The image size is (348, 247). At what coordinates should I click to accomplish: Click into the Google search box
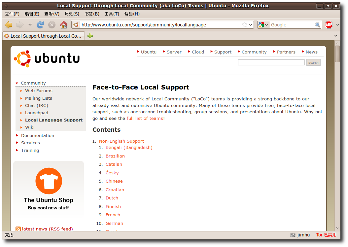click(292, 25)
